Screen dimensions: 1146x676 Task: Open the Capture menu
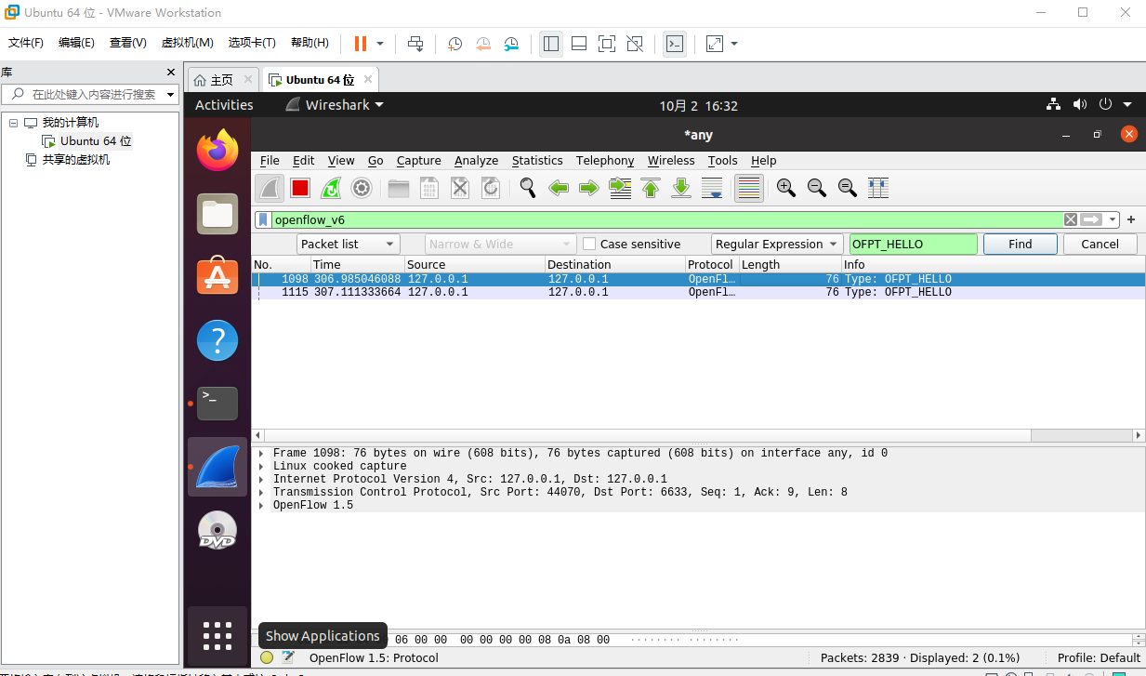pos(418,160)
